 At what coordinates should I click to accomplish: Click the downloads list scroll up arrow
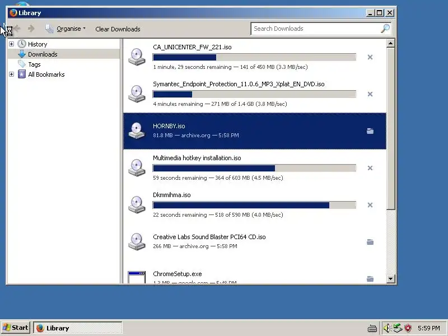[x=390, y=43]
